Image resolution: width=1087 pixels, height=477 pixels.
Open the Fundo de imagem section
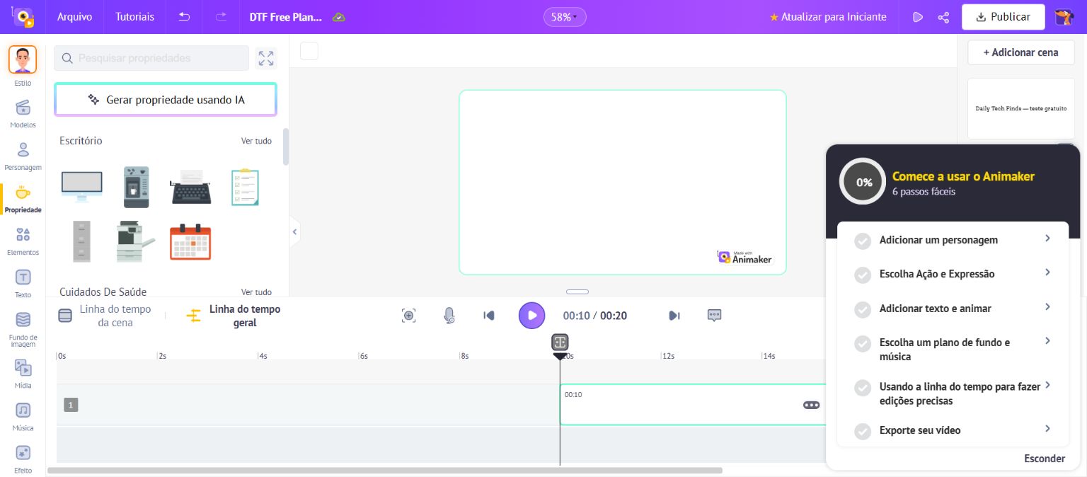coord(23,329)
